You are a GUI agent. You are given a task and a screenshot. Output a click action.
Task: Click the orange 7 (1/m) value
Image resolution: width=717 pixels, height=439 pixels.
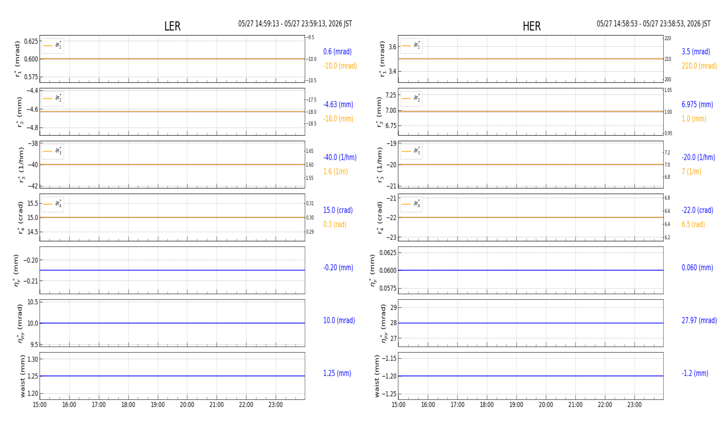tap(691, 172)
